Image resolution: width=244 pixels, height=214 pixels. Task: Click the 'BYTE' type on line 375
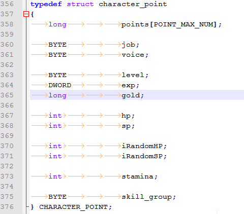click(x=57, y=197)
